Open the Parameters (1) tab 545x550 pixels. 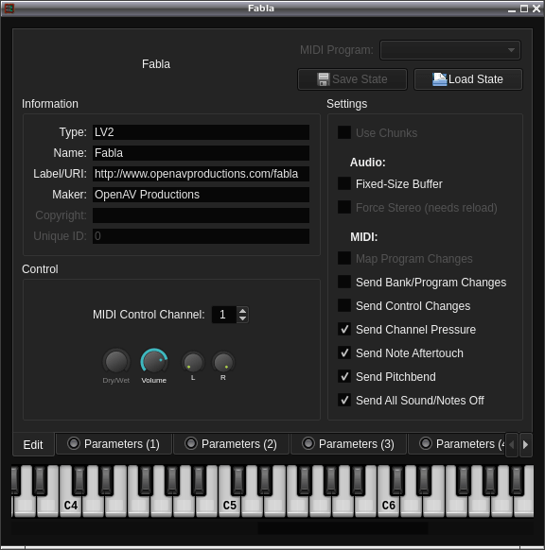tap(114, 444)
